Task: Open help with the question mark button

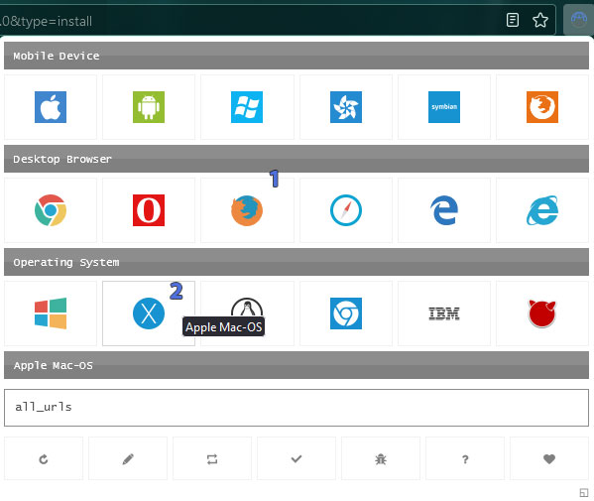Action: pos(465,458)
